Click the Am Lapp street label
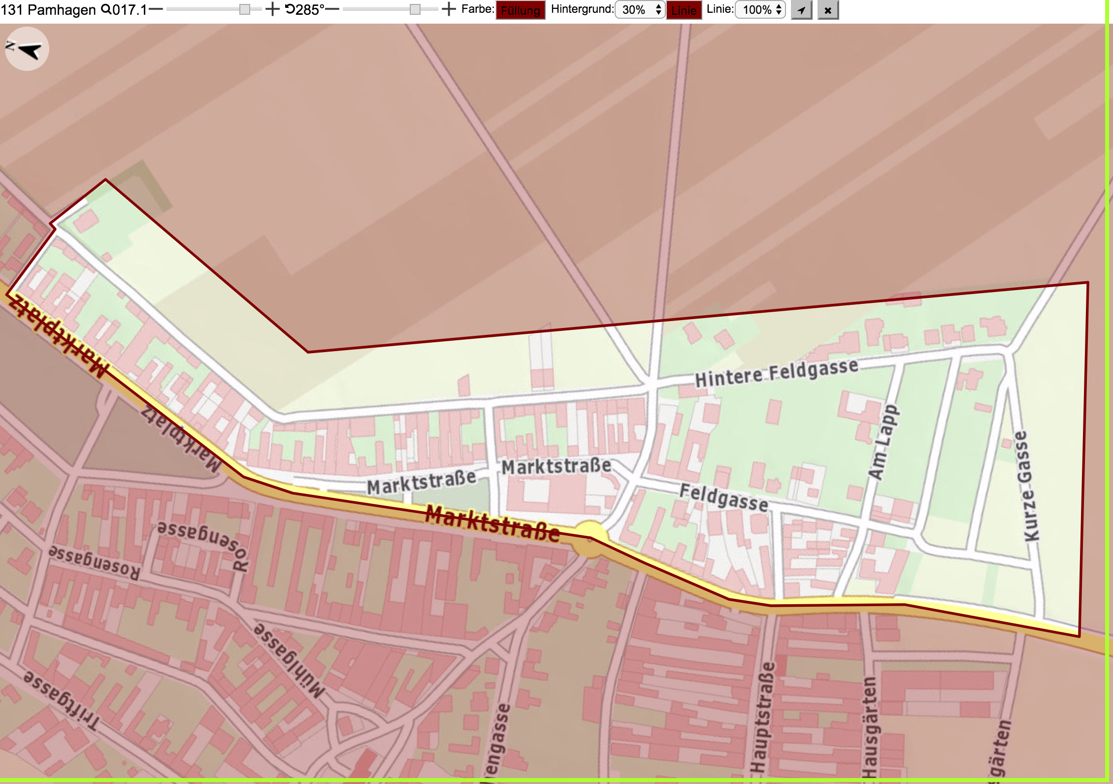 pos(884,442)
